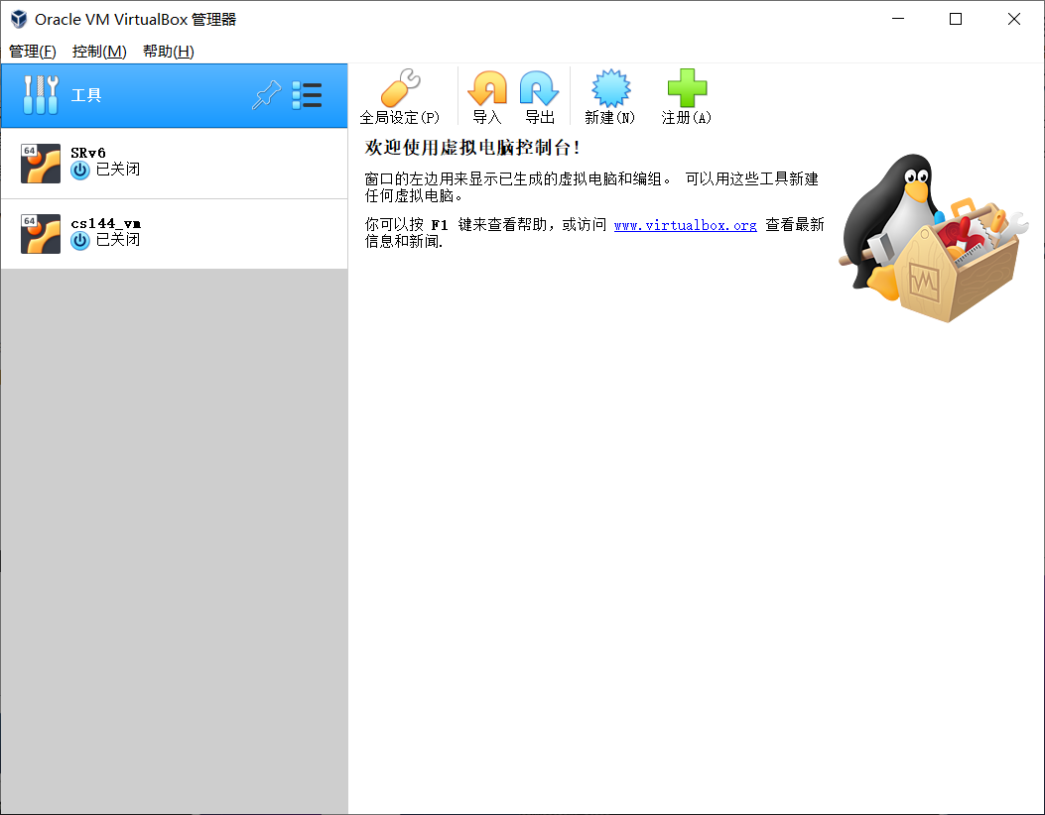Select the cs144_vm virtual machine icon

[41, 234]
